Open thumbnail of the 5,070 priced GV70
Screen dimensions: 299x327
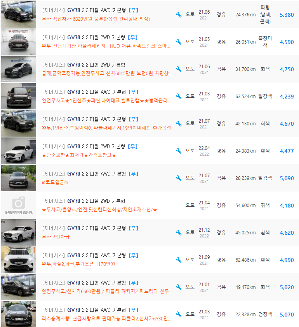[19, 314]
